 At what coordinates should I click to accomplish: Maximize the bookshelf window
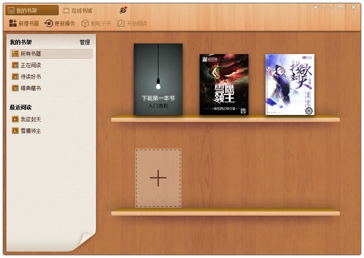[340, 8]
